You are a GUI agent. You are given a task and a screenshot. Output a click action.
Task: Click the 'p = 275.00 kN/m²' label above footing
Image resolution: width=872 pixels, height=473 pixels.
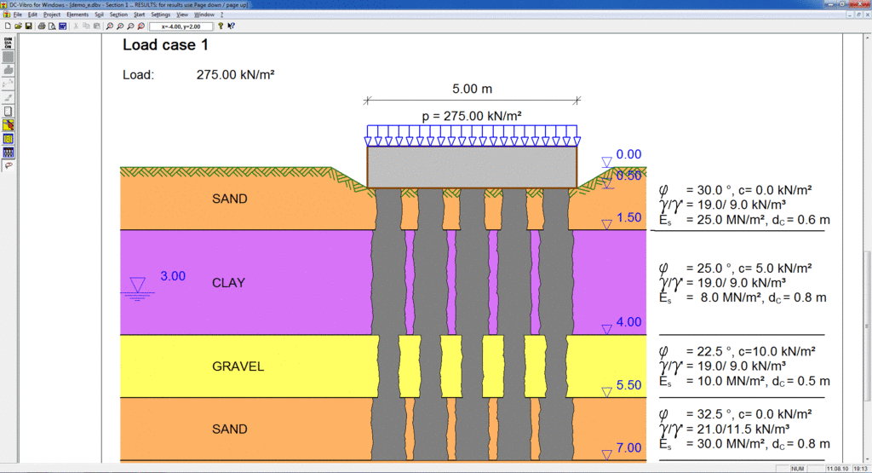click(x=472, y=116)
